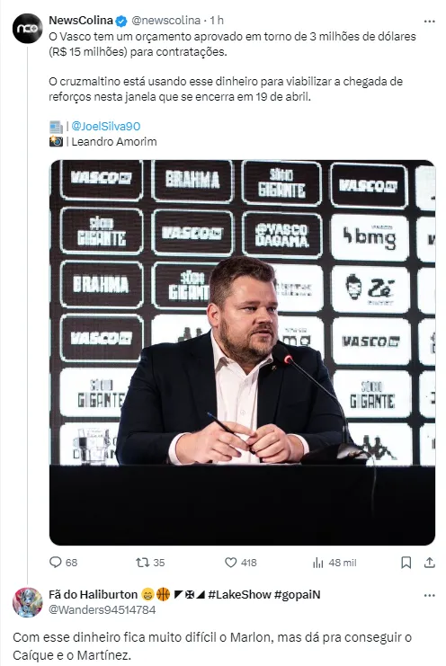Viewport: 446px width, 666px height.
Task: Open the @JoelSilva90 mention link
Action: tap(106, 126)
